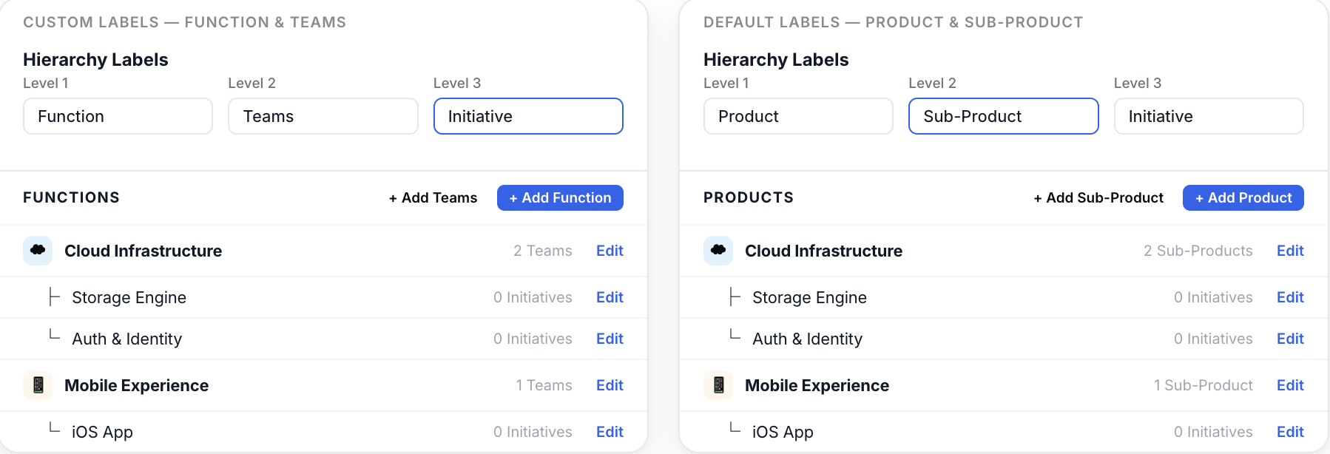Edit the iOS App initiative under Mobile Experience function
This screenshot has width=1330, height=454.
point(609,432)
